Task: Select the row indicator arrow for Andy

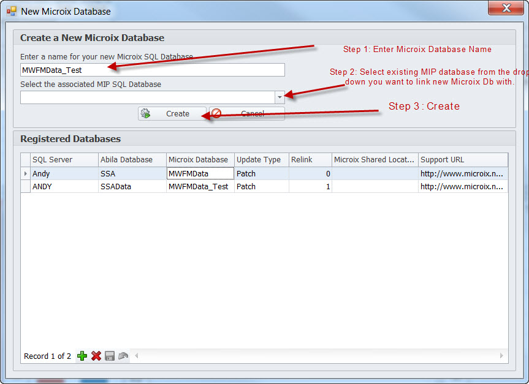Action: coord(26,174)
